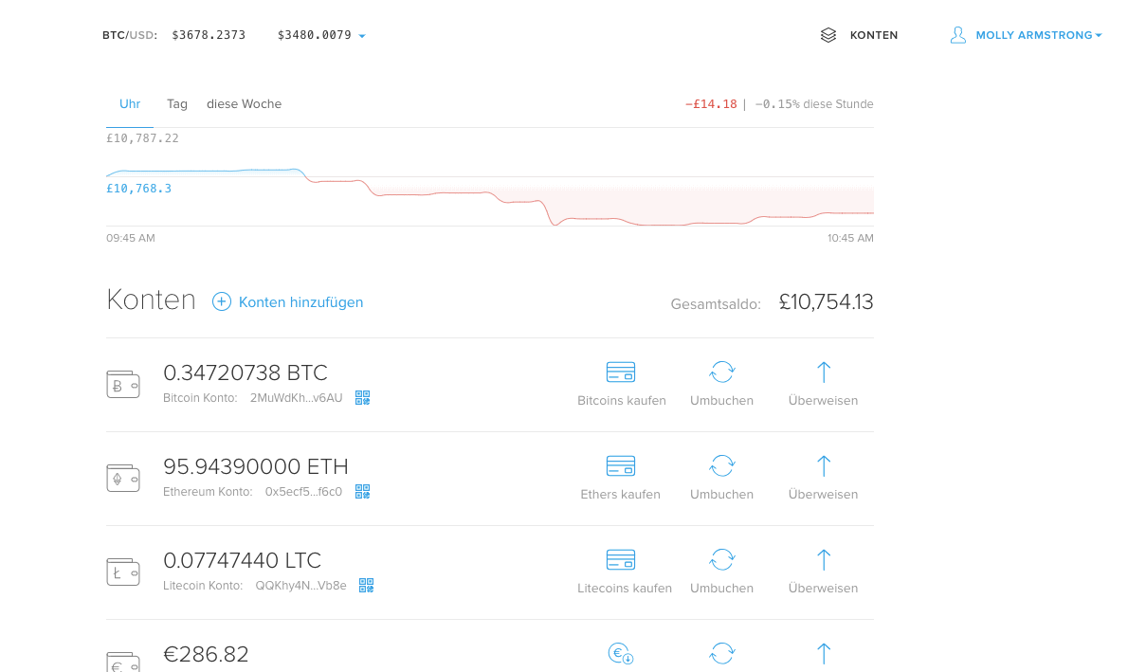The image size is (1146, 672).
Task: Click the £10,768.3 chart value label
Action: (139, 189)
